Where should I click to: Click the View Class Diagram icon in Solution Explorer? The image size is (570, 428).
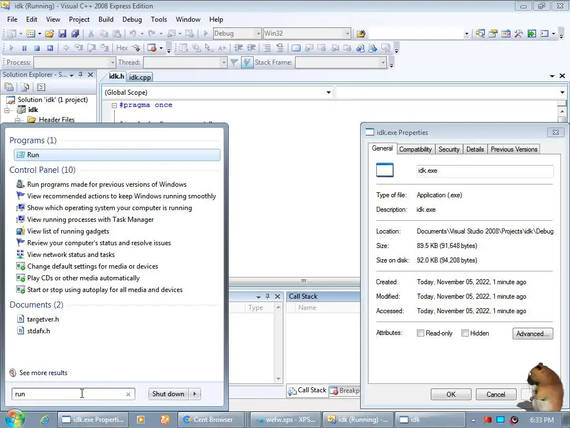click(41, 87)
